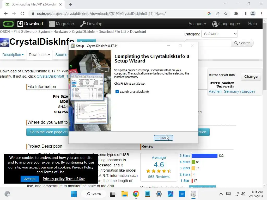Go back in Chrome browser
Image resolution: width=267 pixels, height=200 pixels.
tap(6, 14)
